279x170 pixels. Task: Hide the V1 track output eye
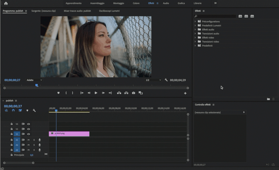click(29, 134)
